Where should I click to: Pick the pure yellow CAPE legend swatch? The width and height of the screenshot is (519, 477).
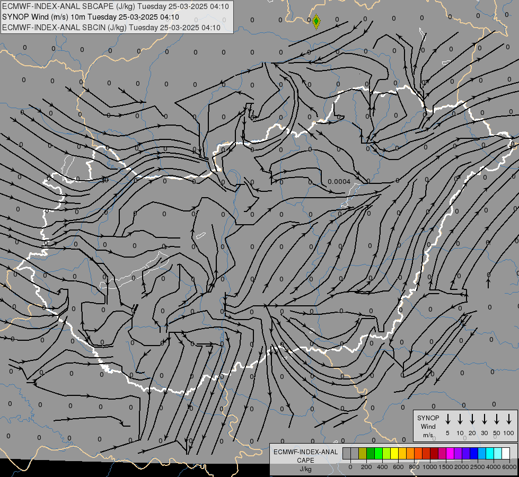click(394, 453)
